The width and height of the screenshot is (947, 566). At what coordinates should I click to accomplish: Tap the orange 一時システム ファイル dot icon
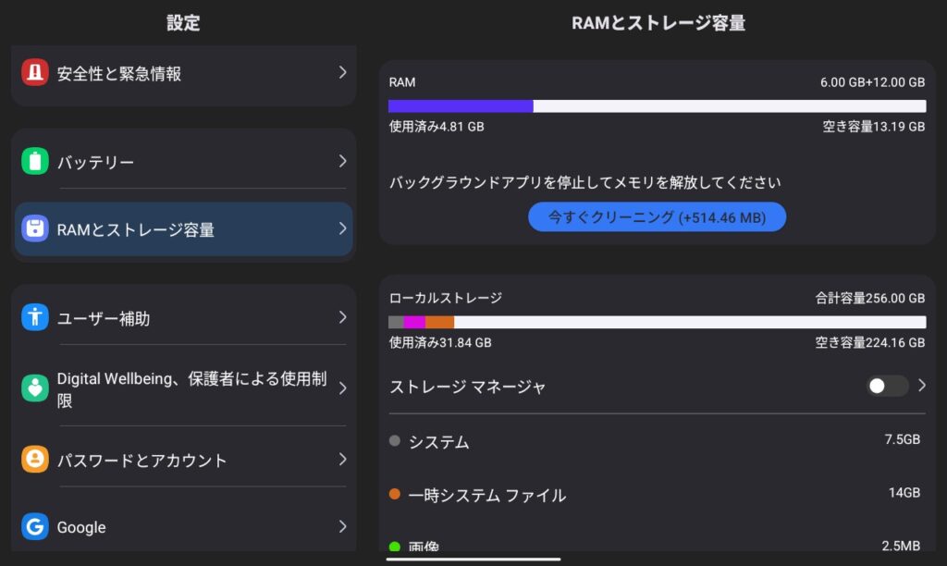click(x=395, y=494)
